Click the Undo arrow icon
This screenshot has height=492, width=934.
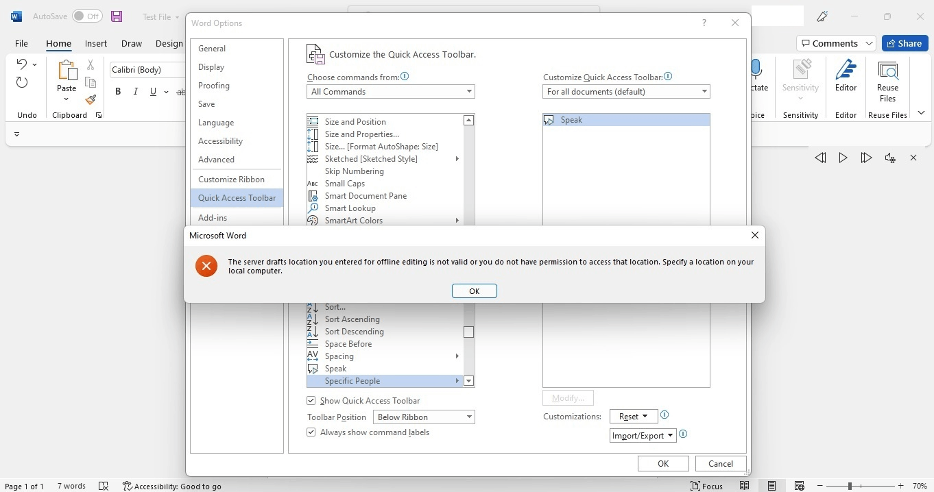pos(21,64)
